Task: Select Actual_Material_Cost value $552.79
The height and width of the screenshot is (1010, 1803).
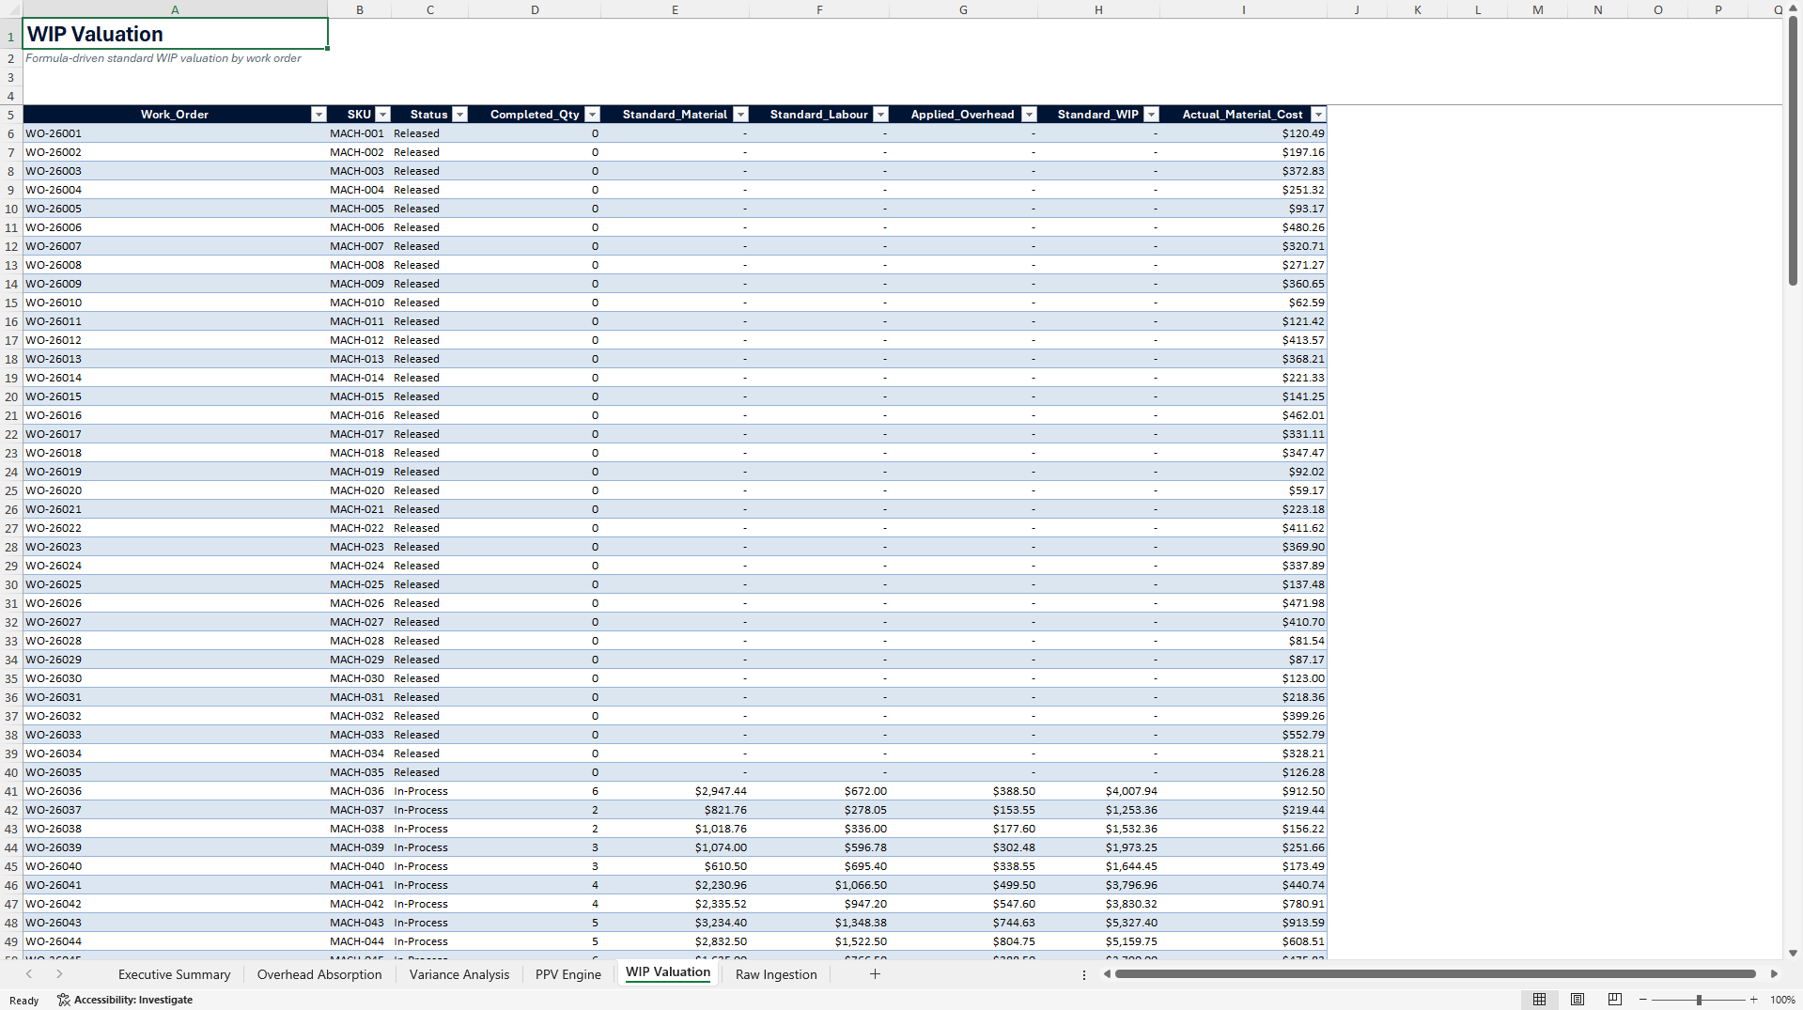Action: click(1243, 735)
